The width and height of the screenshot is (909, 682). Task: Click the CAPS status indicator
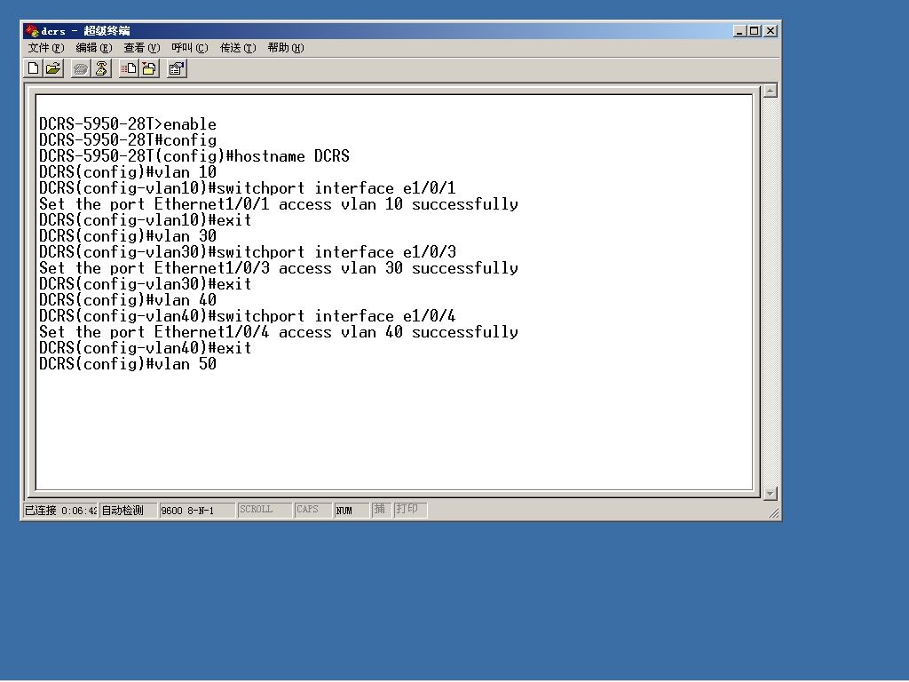point(312,510)
